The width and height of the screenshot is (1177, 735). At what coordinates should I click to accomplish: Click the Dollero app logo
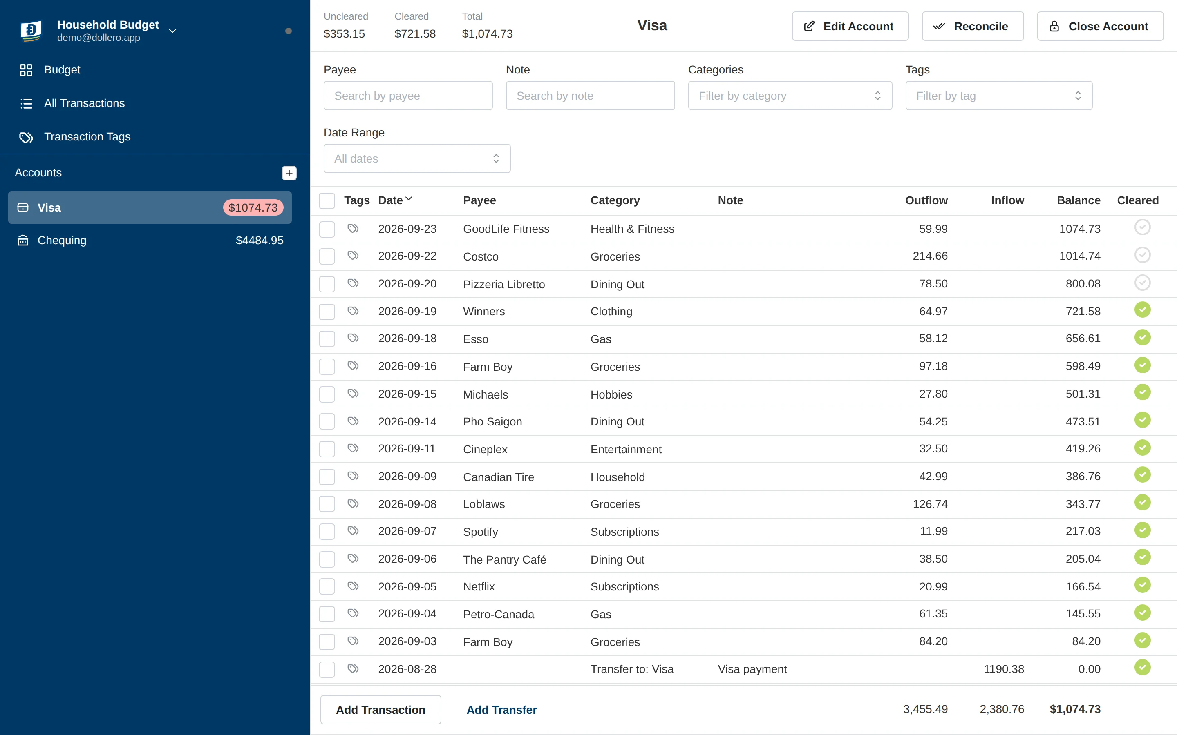(31, 31)
